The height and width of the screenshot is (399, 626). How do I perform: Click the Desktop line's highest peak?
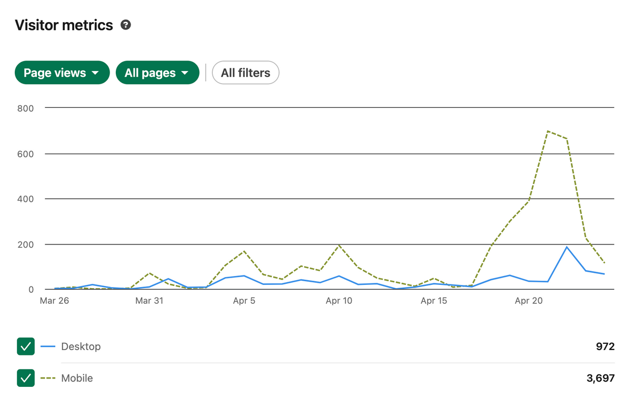(x=567, y=247)
